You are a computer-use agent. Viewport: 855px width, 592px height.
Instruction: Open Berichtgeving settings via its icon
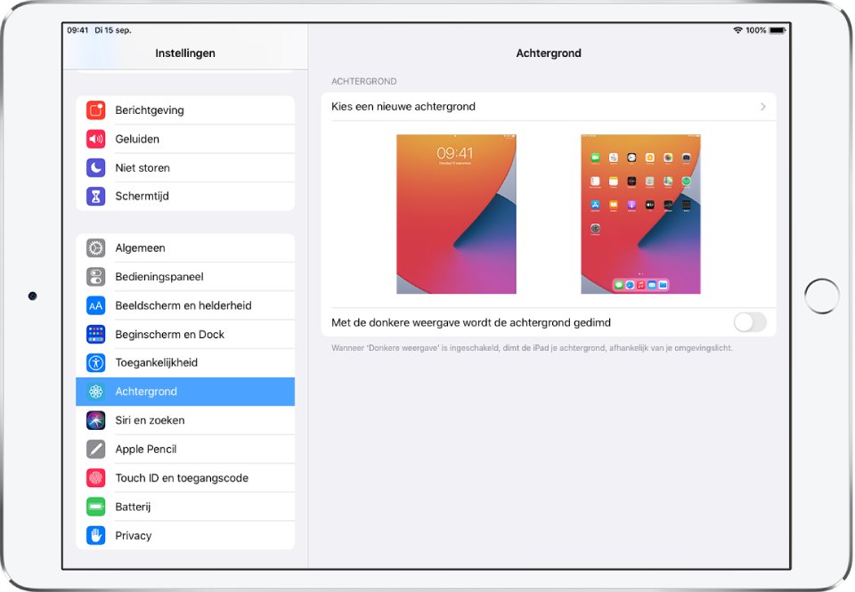(x=96, y=109)
